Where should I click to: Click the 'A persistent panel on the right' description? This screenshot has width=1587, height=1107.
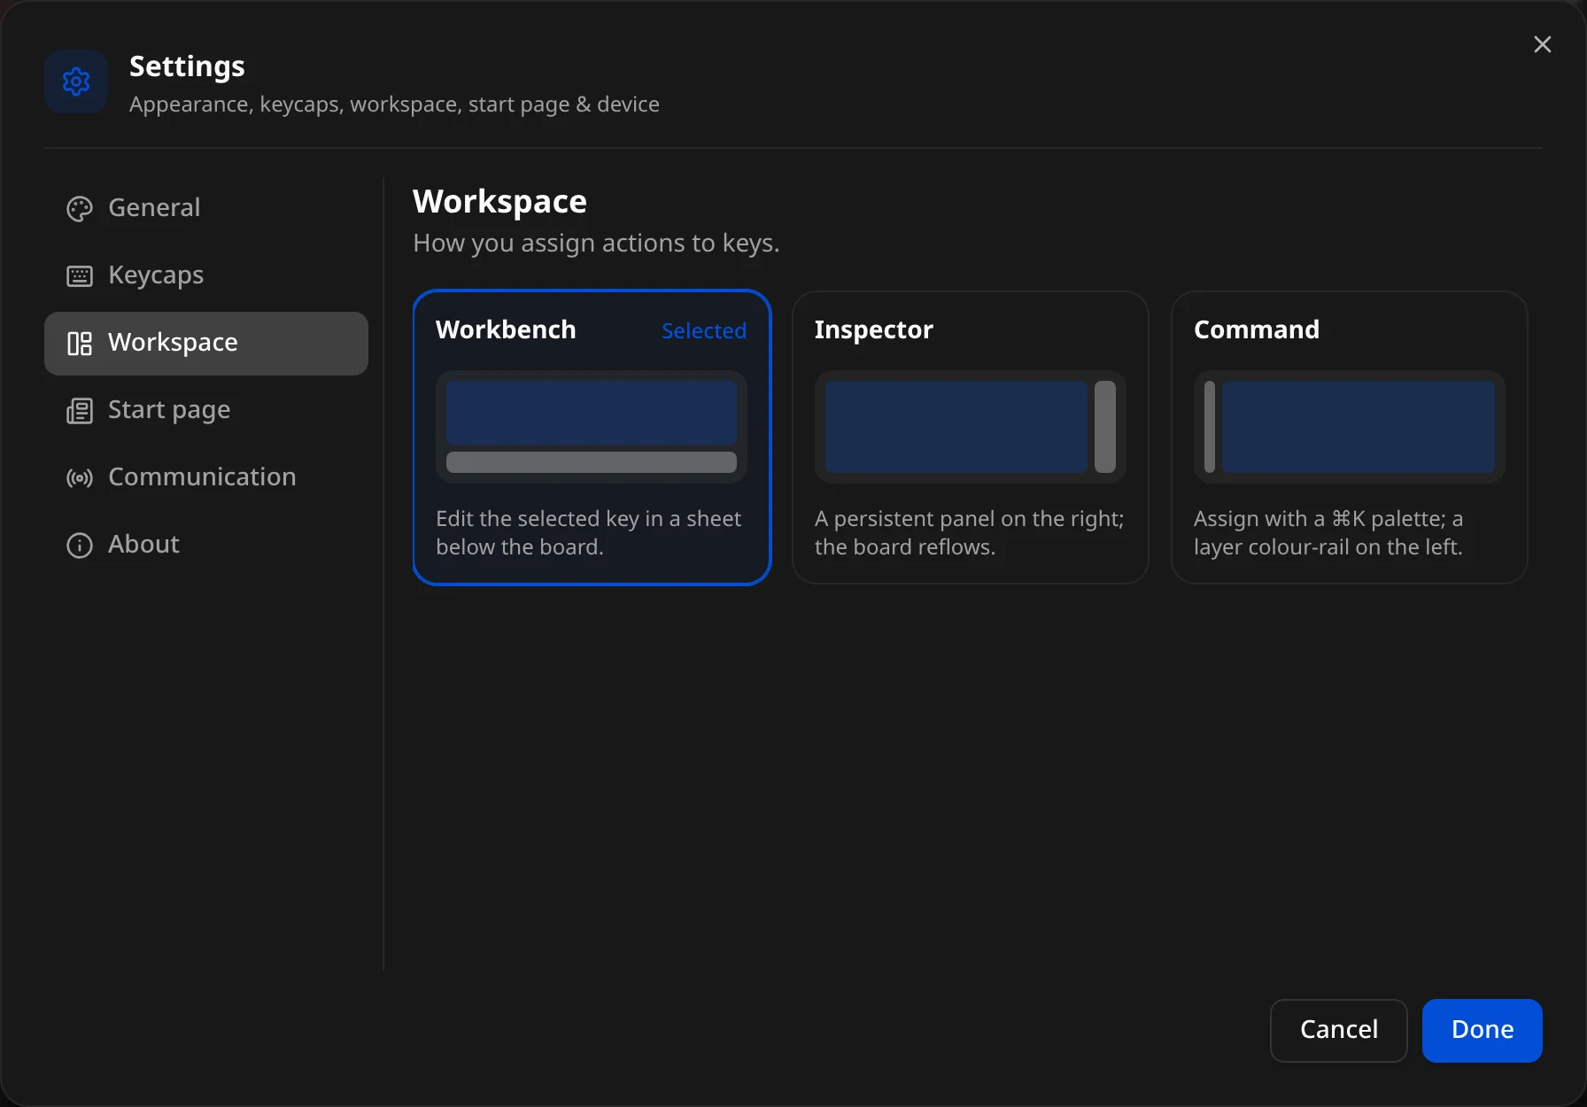[970, 532]
